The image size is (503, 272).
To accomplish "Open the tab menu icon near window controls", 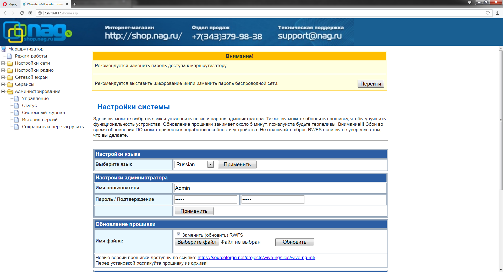I will pos(469,3).
